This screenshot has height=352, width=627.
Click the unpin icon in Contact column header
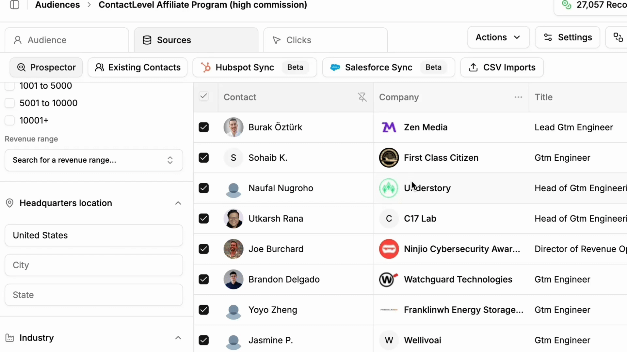[x=362, y=97]
